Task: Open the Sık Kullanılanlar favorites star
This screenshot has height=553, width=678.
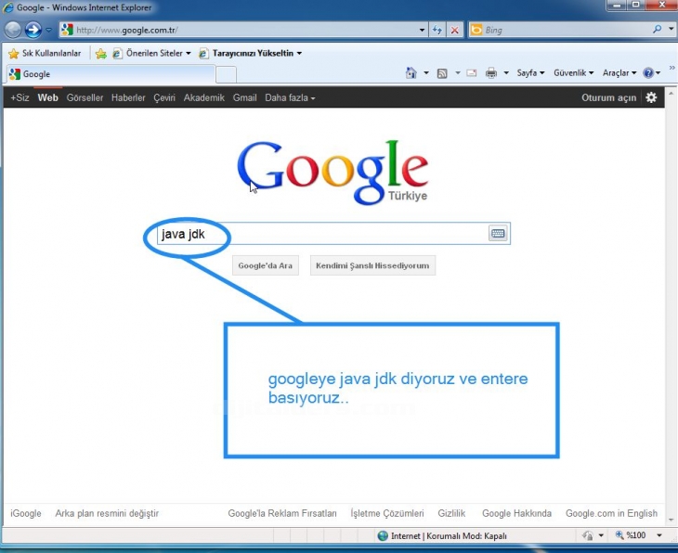Action: pyautogui.click(x=14, y=54)
